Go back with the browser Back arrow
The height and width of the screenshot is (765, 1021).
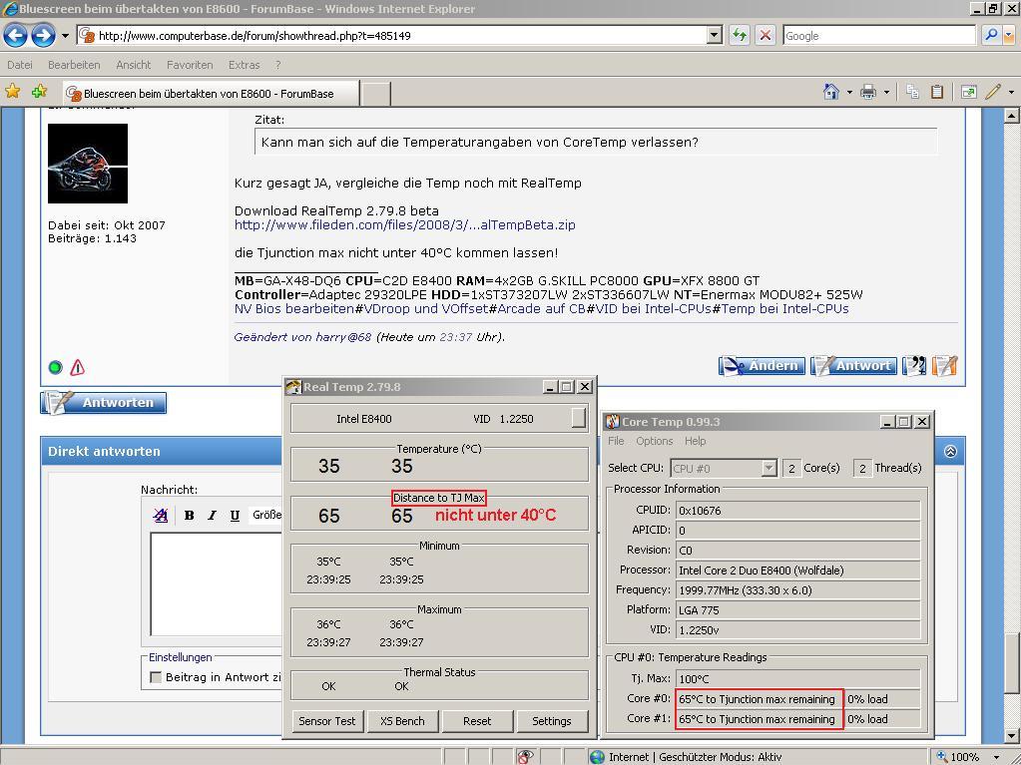coord(16,35)
